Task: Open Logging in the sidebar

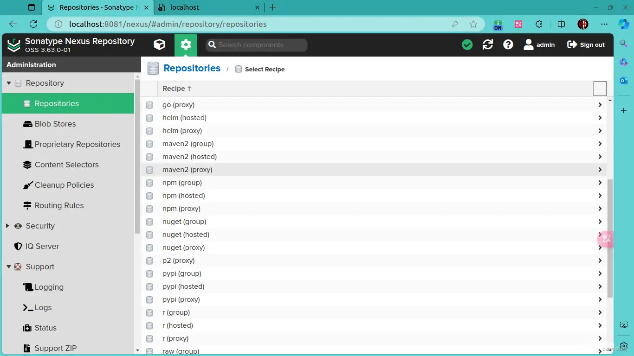Action: (x=68, y=287)
